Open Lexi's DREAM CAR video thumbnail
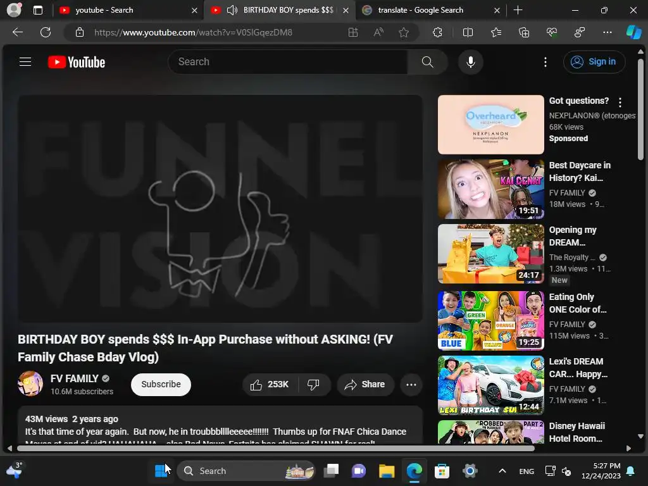Image resolution: width=648 pixels, height=486 pixels. (490, 385)
